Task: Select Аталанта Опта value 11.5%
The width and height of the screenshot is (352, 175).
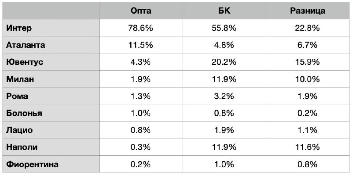Action: point(141,45)
